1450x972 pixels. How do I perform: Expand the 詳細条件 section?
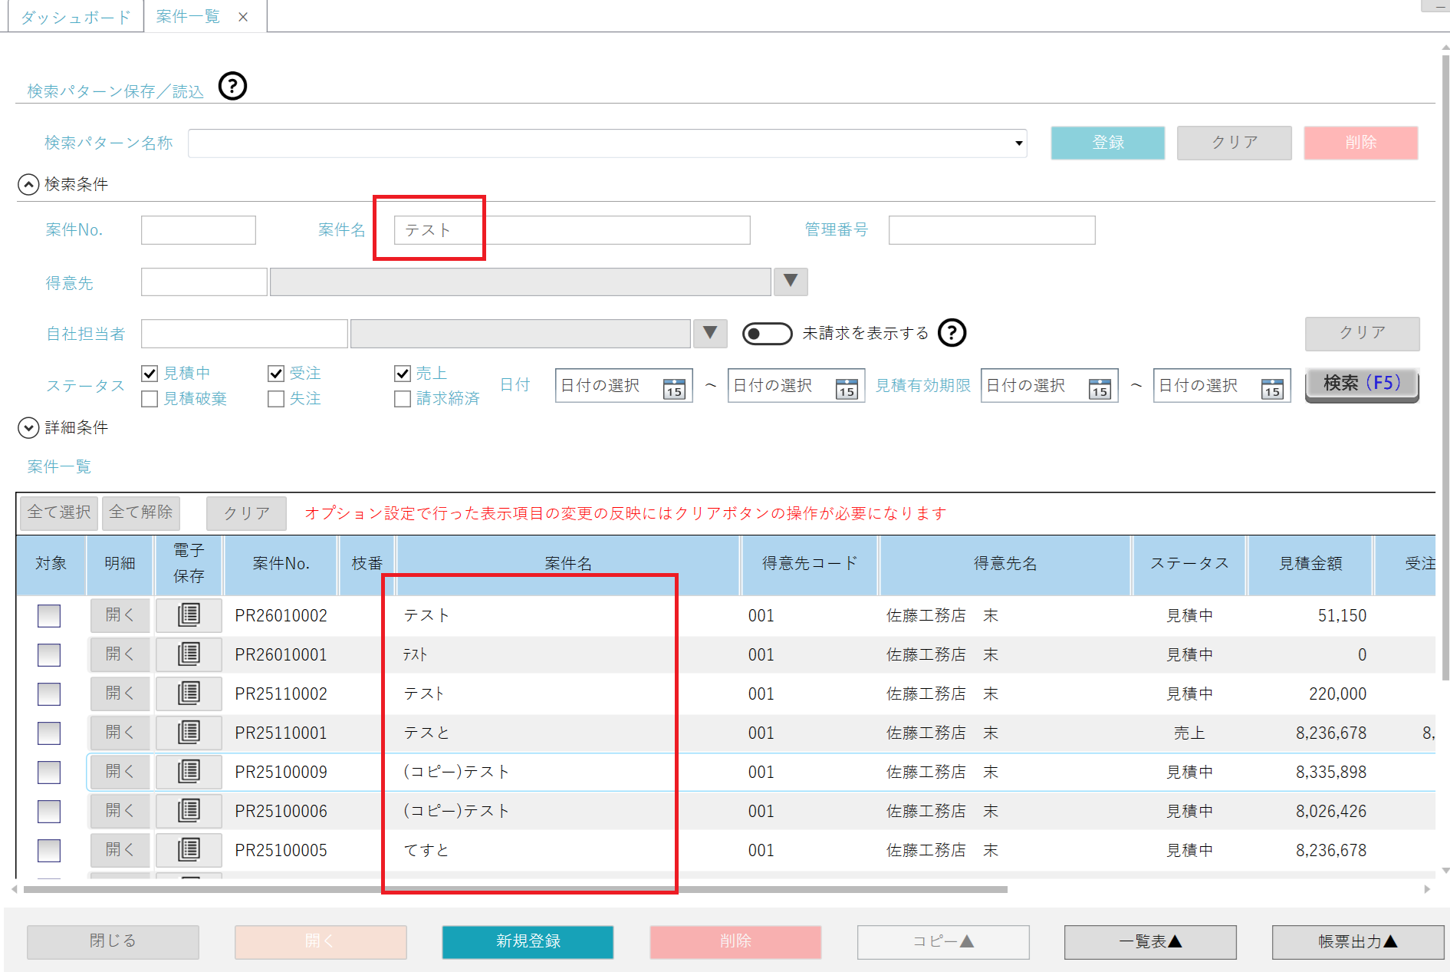28,427
